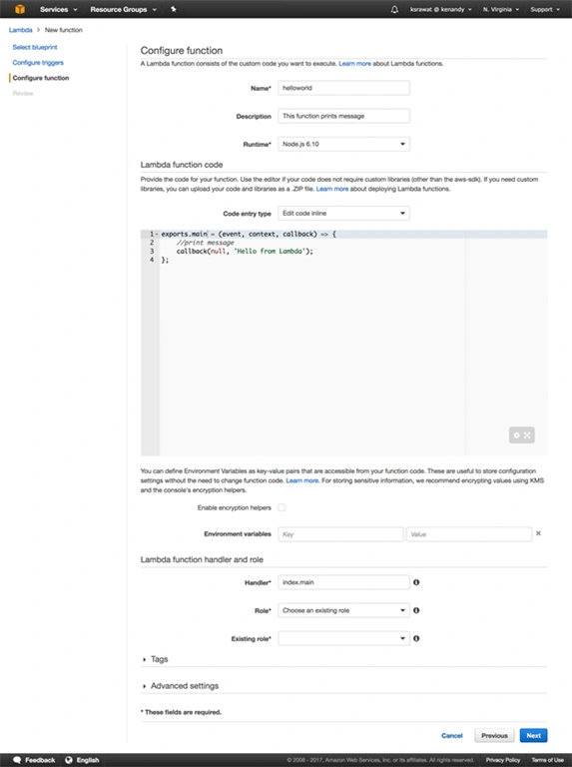Click the "New function" breadcrumb text
This screenshot has height=767, width=572.
click(x=64, y=30)
